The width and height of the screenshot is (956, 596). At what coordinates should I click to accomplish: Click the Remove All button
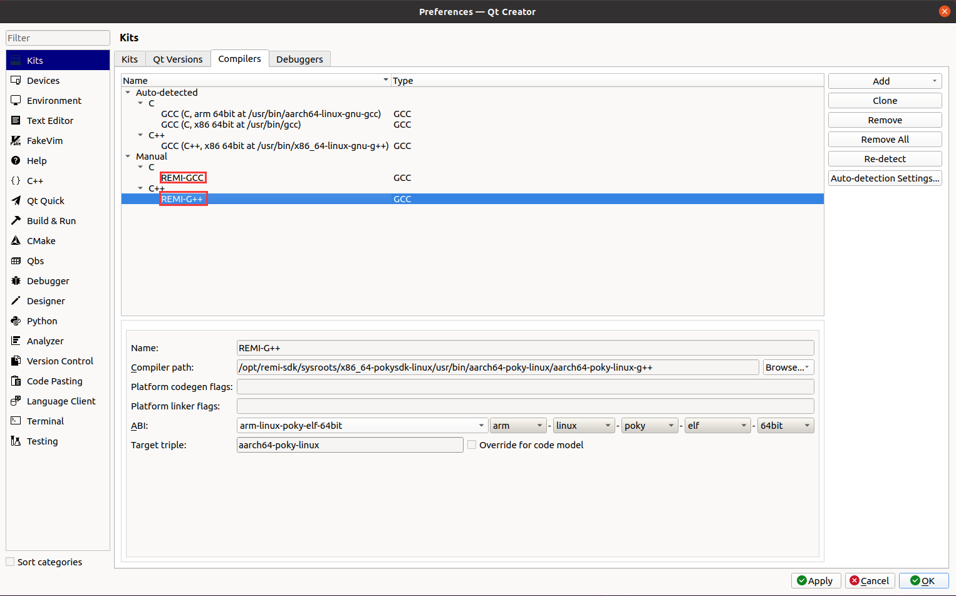(885, 140)
